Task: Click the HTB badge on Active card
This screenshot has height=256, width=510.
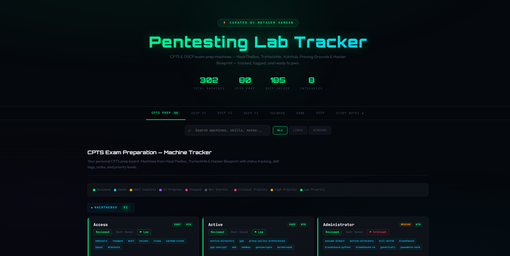Action: tap(303, 225)
